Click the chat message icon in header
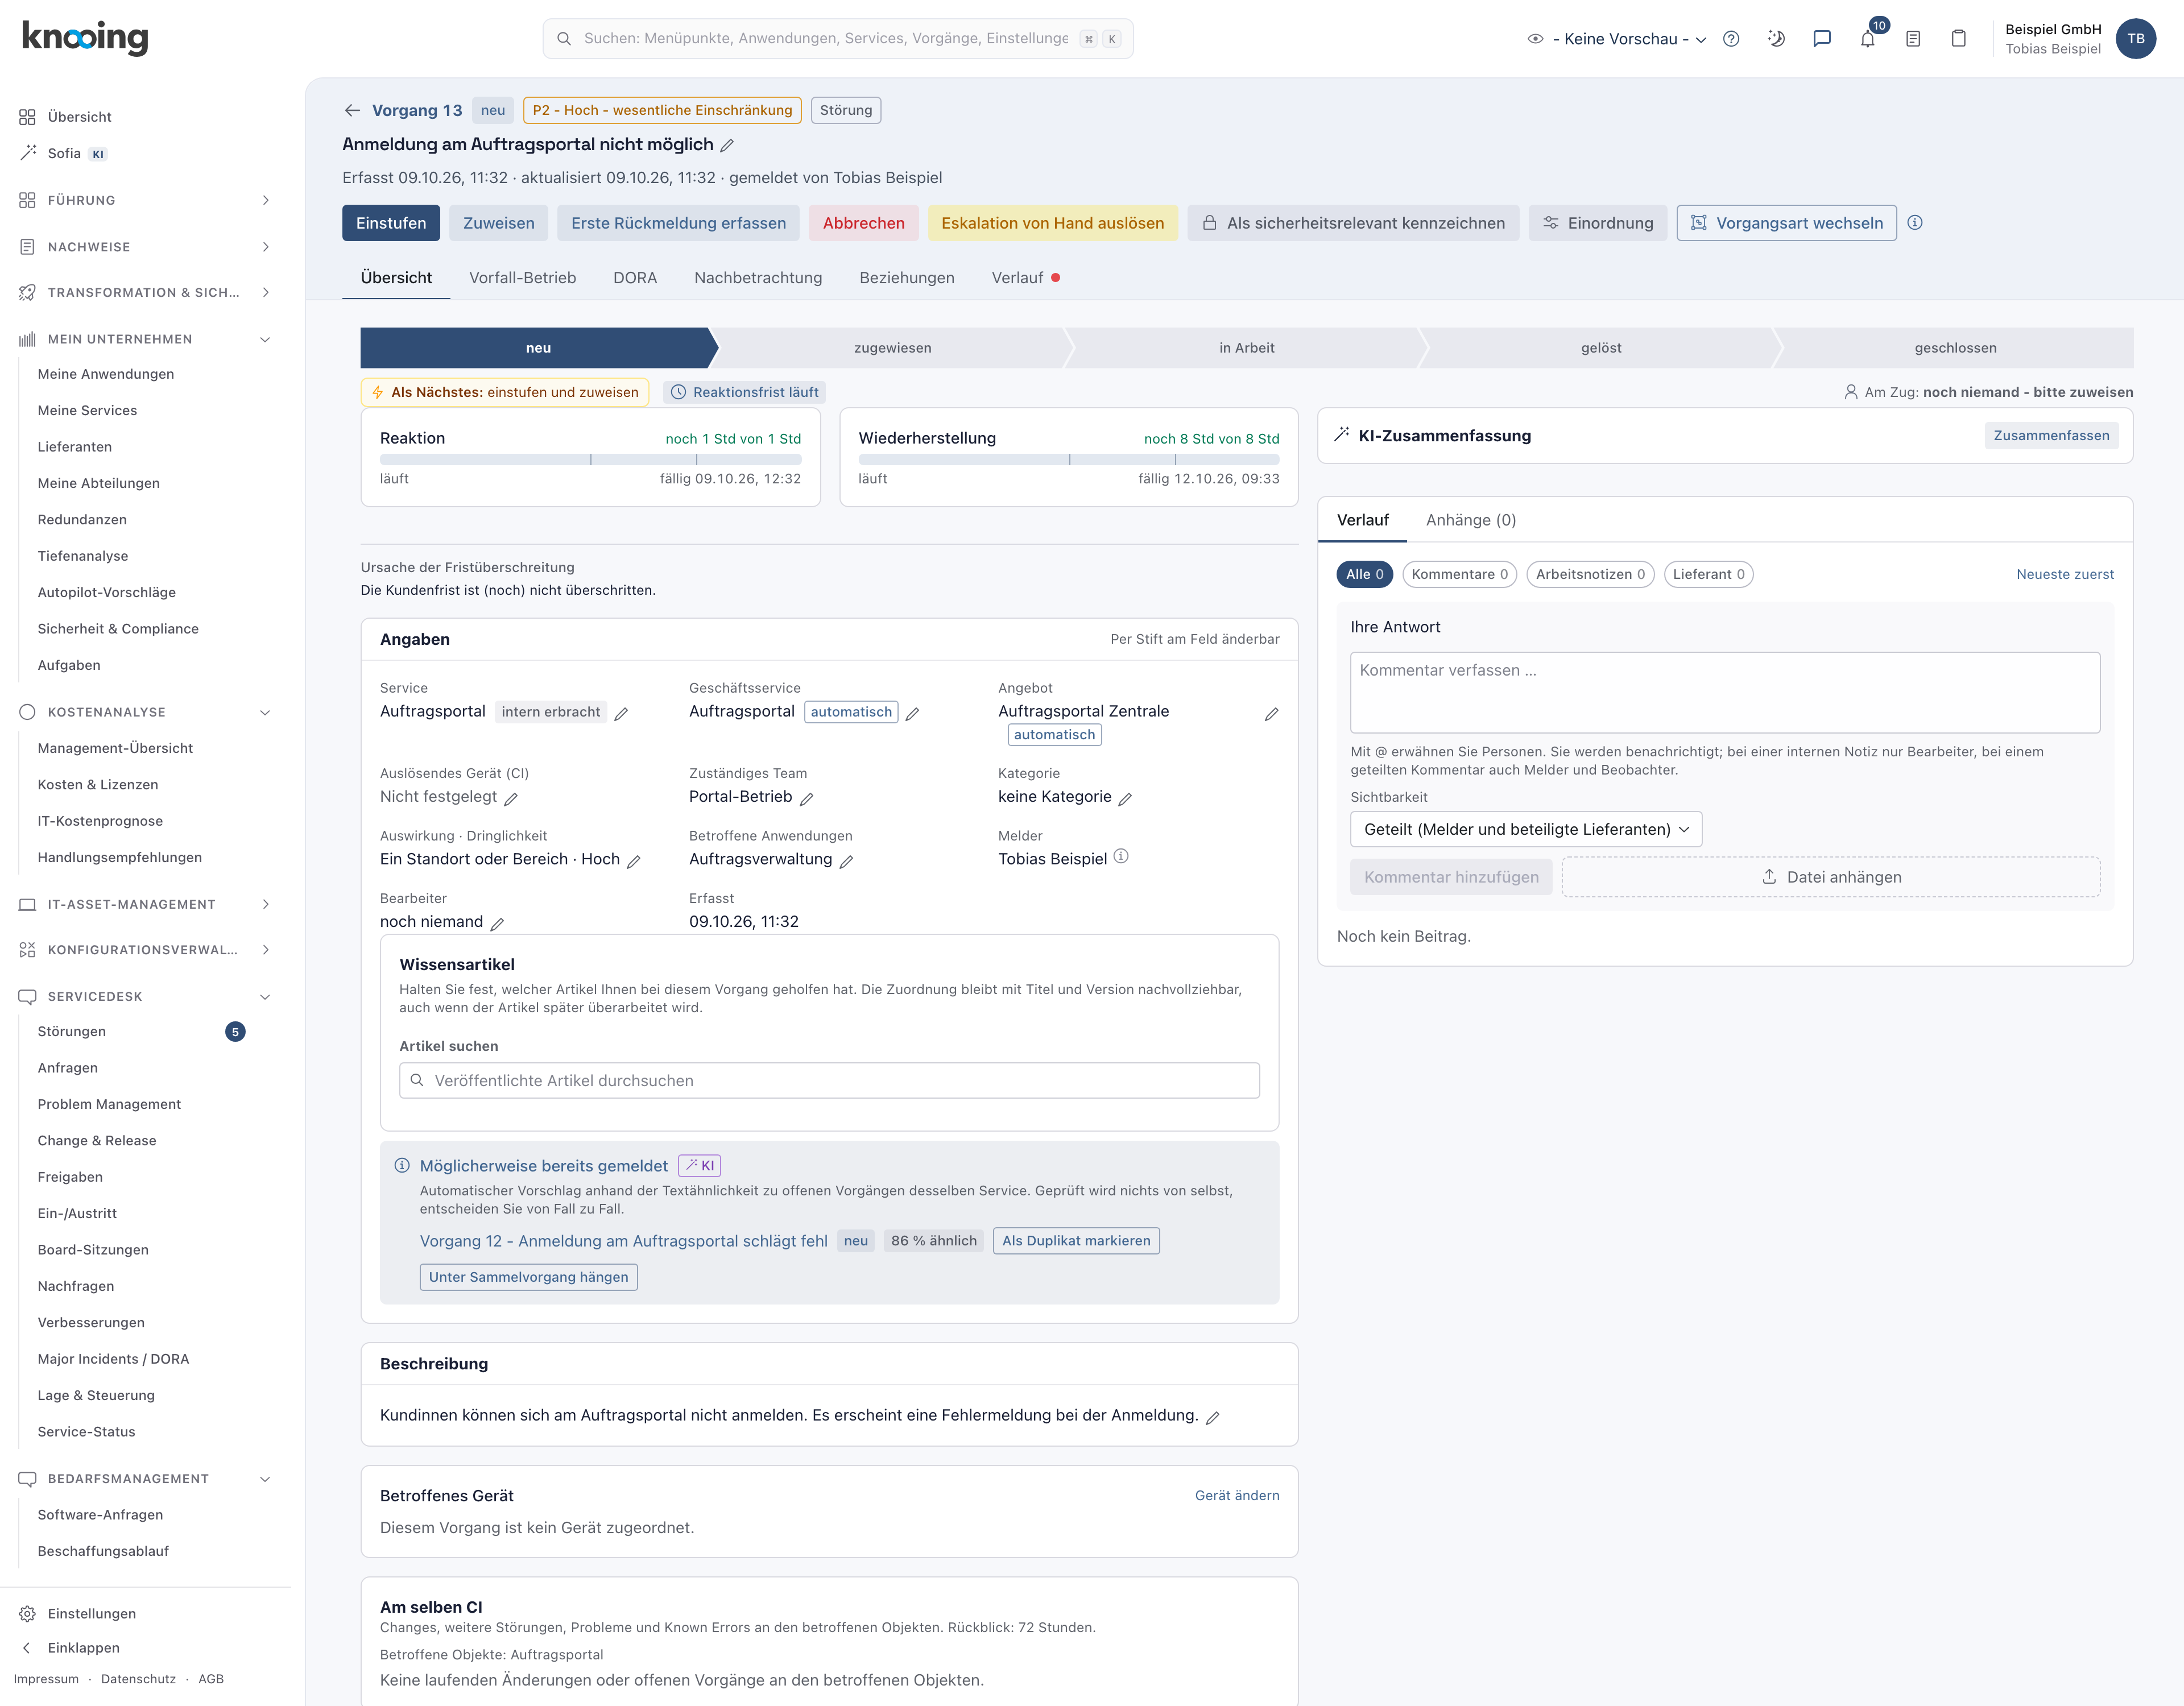 [1822, 39]
